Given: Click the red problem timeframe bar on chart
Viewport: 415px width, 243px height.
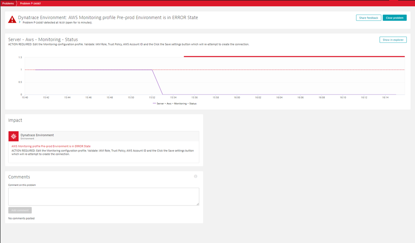Looking at the screenshot, I should pyautogui.click(x=294, y=56).
